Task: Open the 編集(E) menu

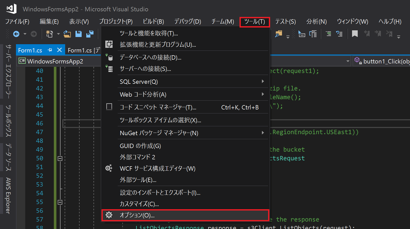Action: pos(49,21)
